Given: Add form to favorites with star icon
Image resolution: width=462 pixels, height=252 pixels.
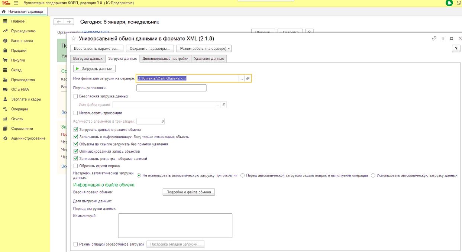Looking at the screenshot, I should point(73,39).
